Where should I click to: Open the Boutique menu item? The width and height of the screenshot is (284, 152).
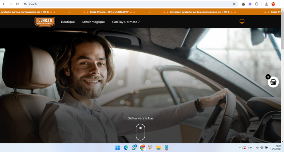pos(68,22)
